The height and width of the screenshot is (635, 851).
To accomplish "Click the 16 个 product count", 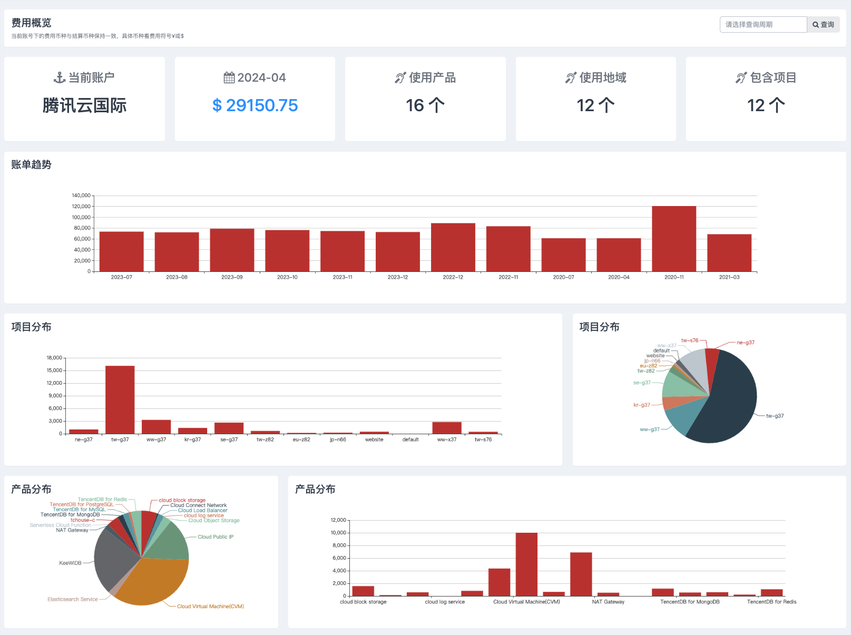I will 425,105.
